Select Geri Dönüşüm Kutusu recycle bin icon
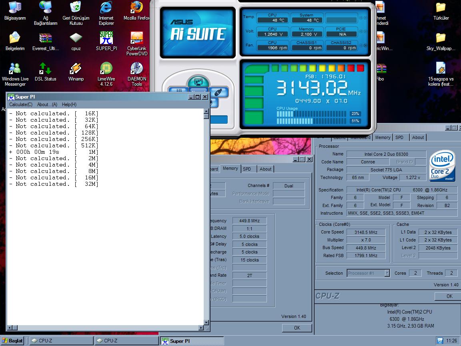This screenshot has height=346, width=461. [76, 13]
